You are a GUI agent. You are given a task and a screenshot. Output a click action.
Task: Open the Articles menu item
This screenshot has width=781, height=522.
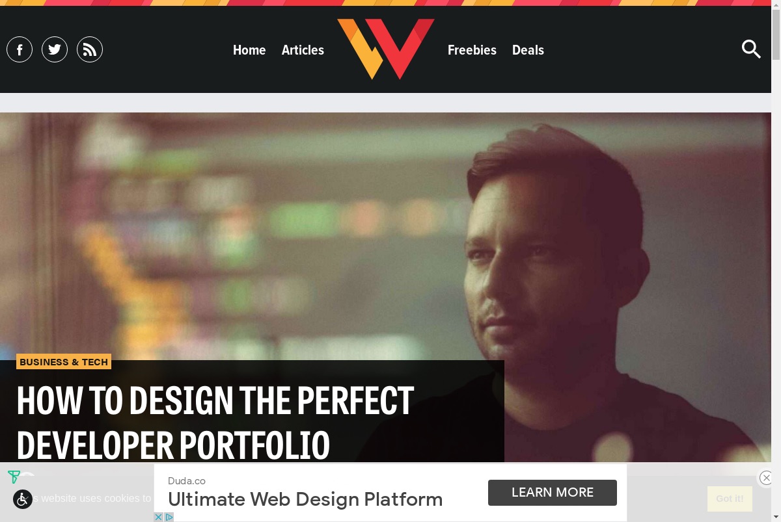303,50
